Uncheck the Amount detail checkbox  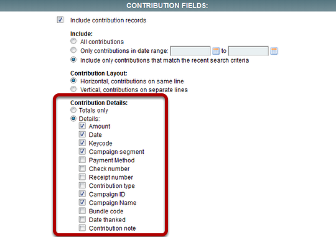pos(82,126)
